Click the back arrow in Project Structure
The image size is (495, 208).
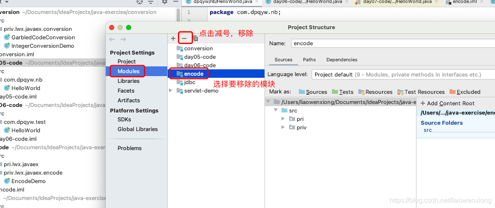[x=112, y=39]
